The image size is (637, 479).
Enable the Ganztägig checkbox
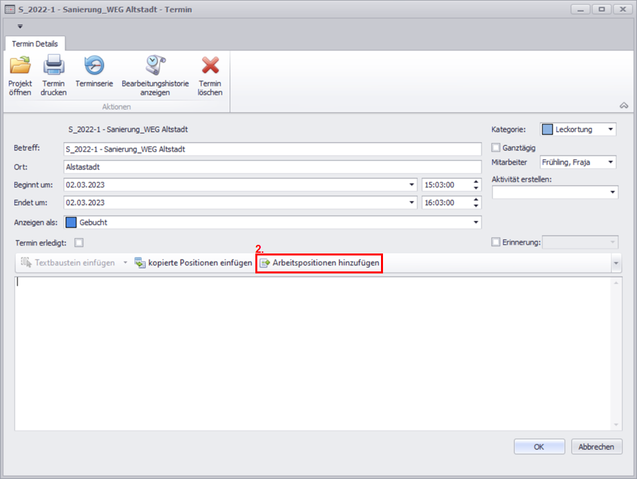click(x=495, y=148)
